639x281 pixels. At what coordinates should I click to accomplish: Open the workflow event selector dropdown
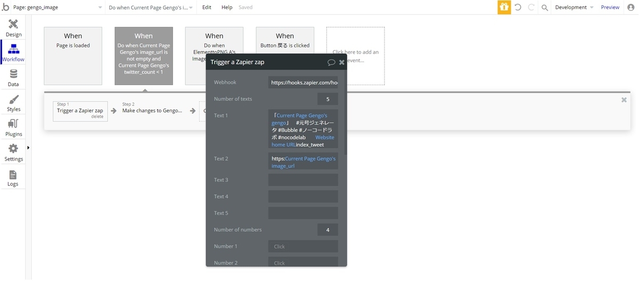click(x=151, y=7)
